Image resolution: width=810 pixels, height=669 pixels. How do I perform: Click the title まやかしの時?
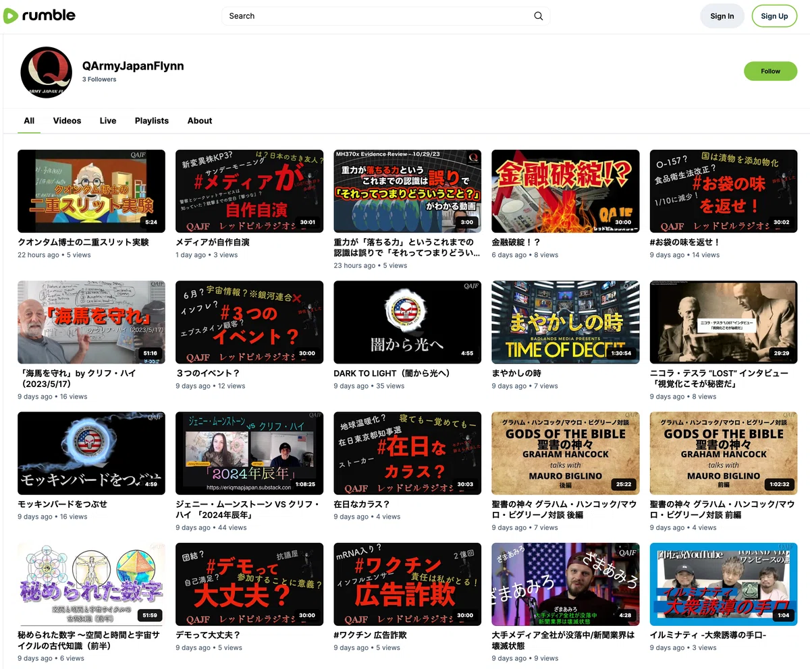(516, 373)
